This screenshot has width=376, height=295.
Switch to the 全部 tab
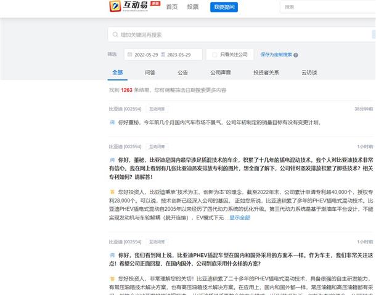click(x=118, y=73)
